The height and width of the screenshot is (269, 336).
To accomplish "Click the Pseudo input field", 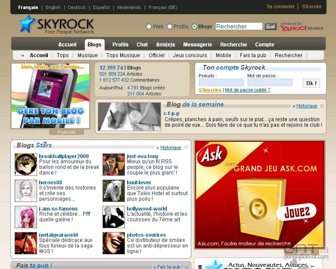I will pos(221,83).
